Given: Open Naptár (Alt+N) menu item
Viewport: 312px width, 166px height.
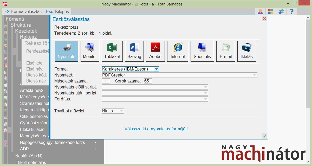Looking at the screenshot, I should pos(29,156).
